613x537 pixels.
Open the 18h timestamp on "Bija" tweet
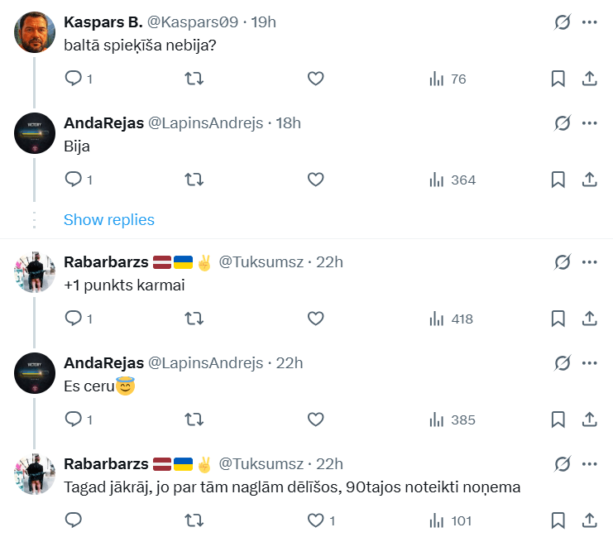click(289, 123)
